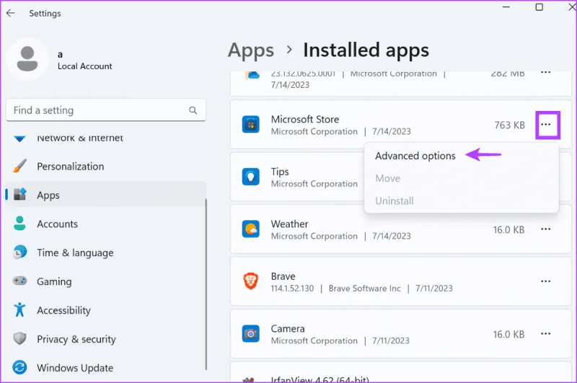Click the Network & internet icon
577x383 pixels.
pos(19,138)
